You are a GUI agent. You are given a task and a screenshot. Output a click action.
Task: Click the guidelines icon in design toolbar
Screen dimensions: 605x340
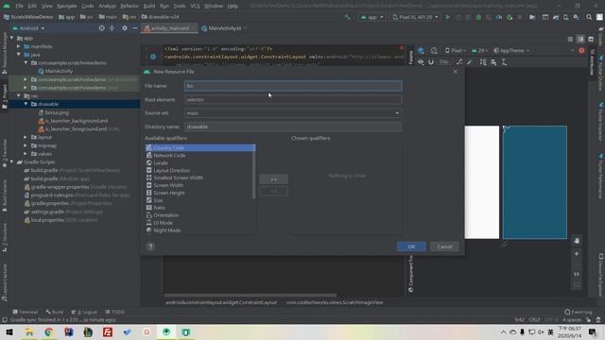[x=504, y=62]
